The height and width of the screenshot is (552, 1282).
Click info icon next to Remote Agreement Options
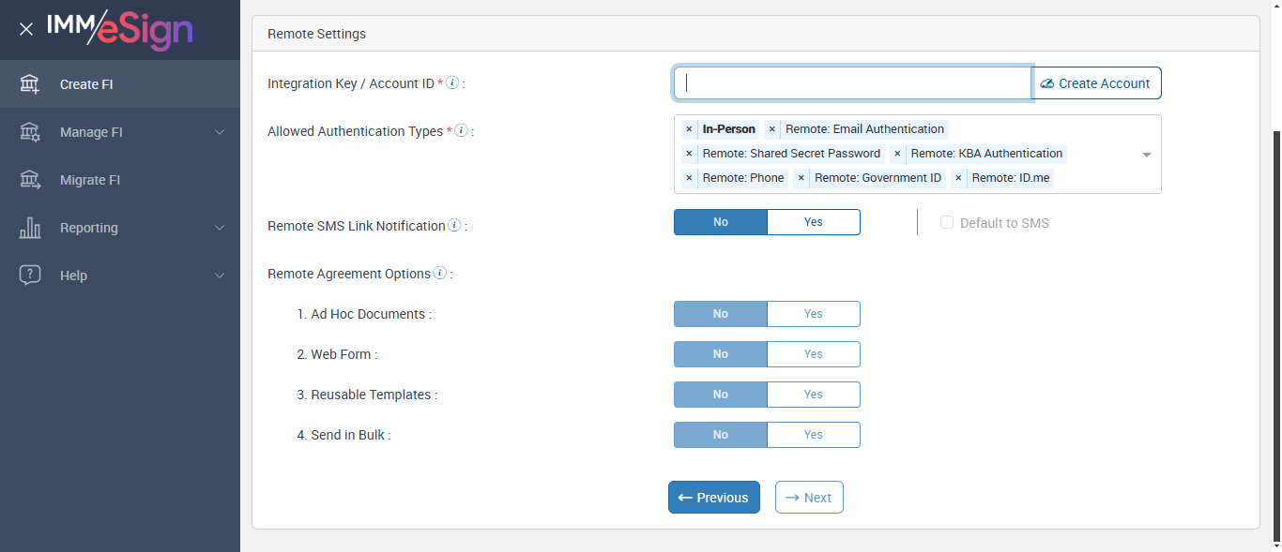439,274
